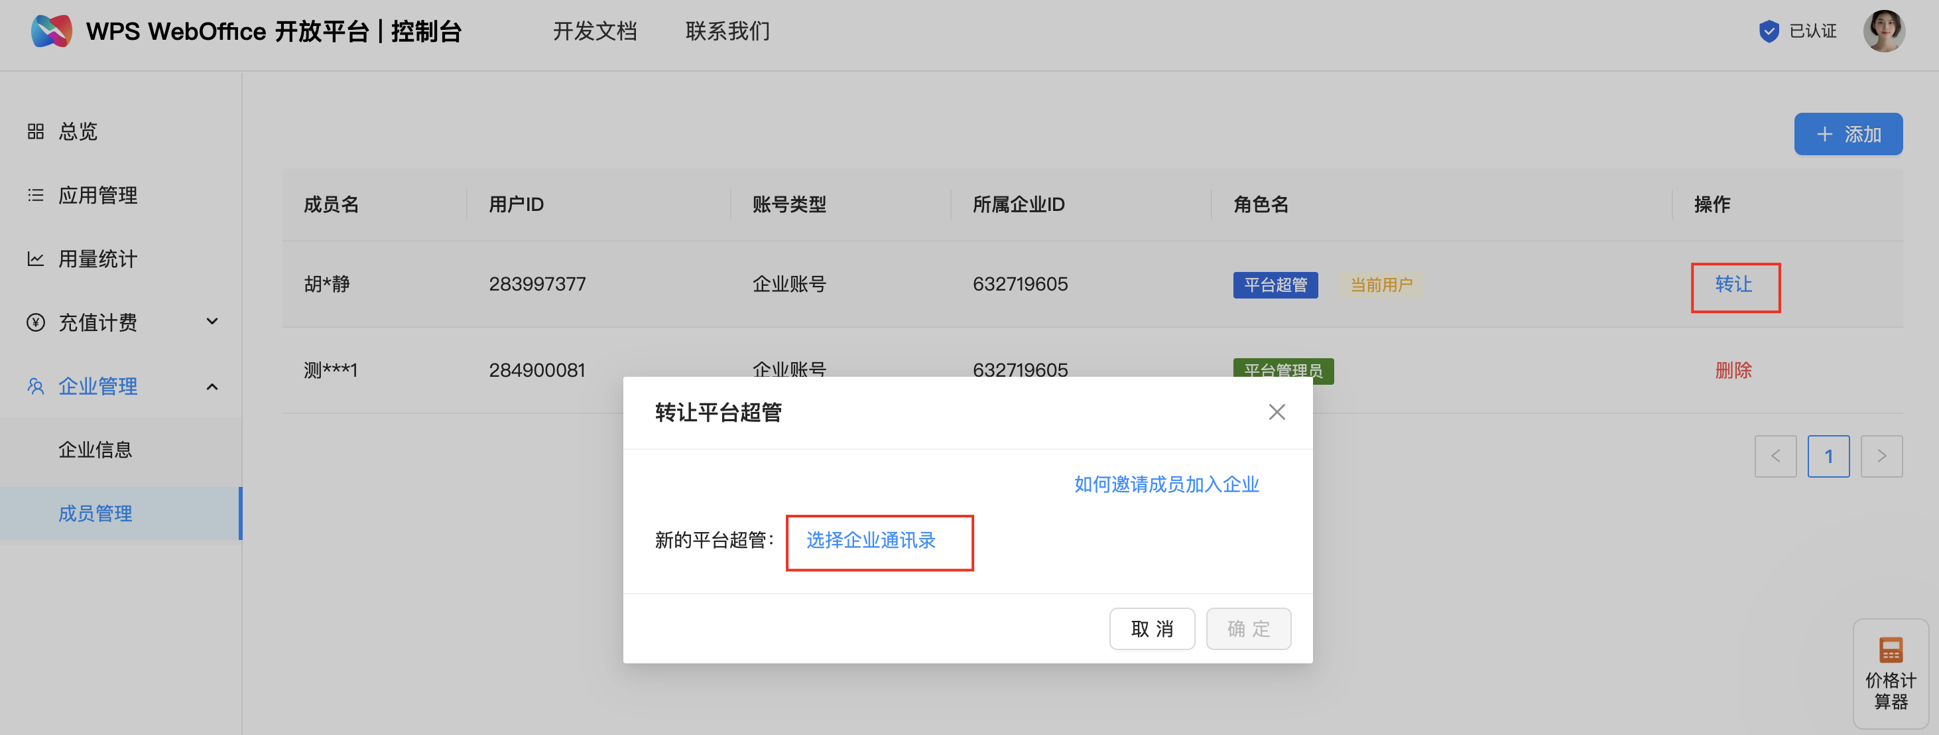Image resolution: width=1939 pixels, height=735 pixels.
Task: Open the 价格计算器 price calculator
Action: pos(1890,674)
